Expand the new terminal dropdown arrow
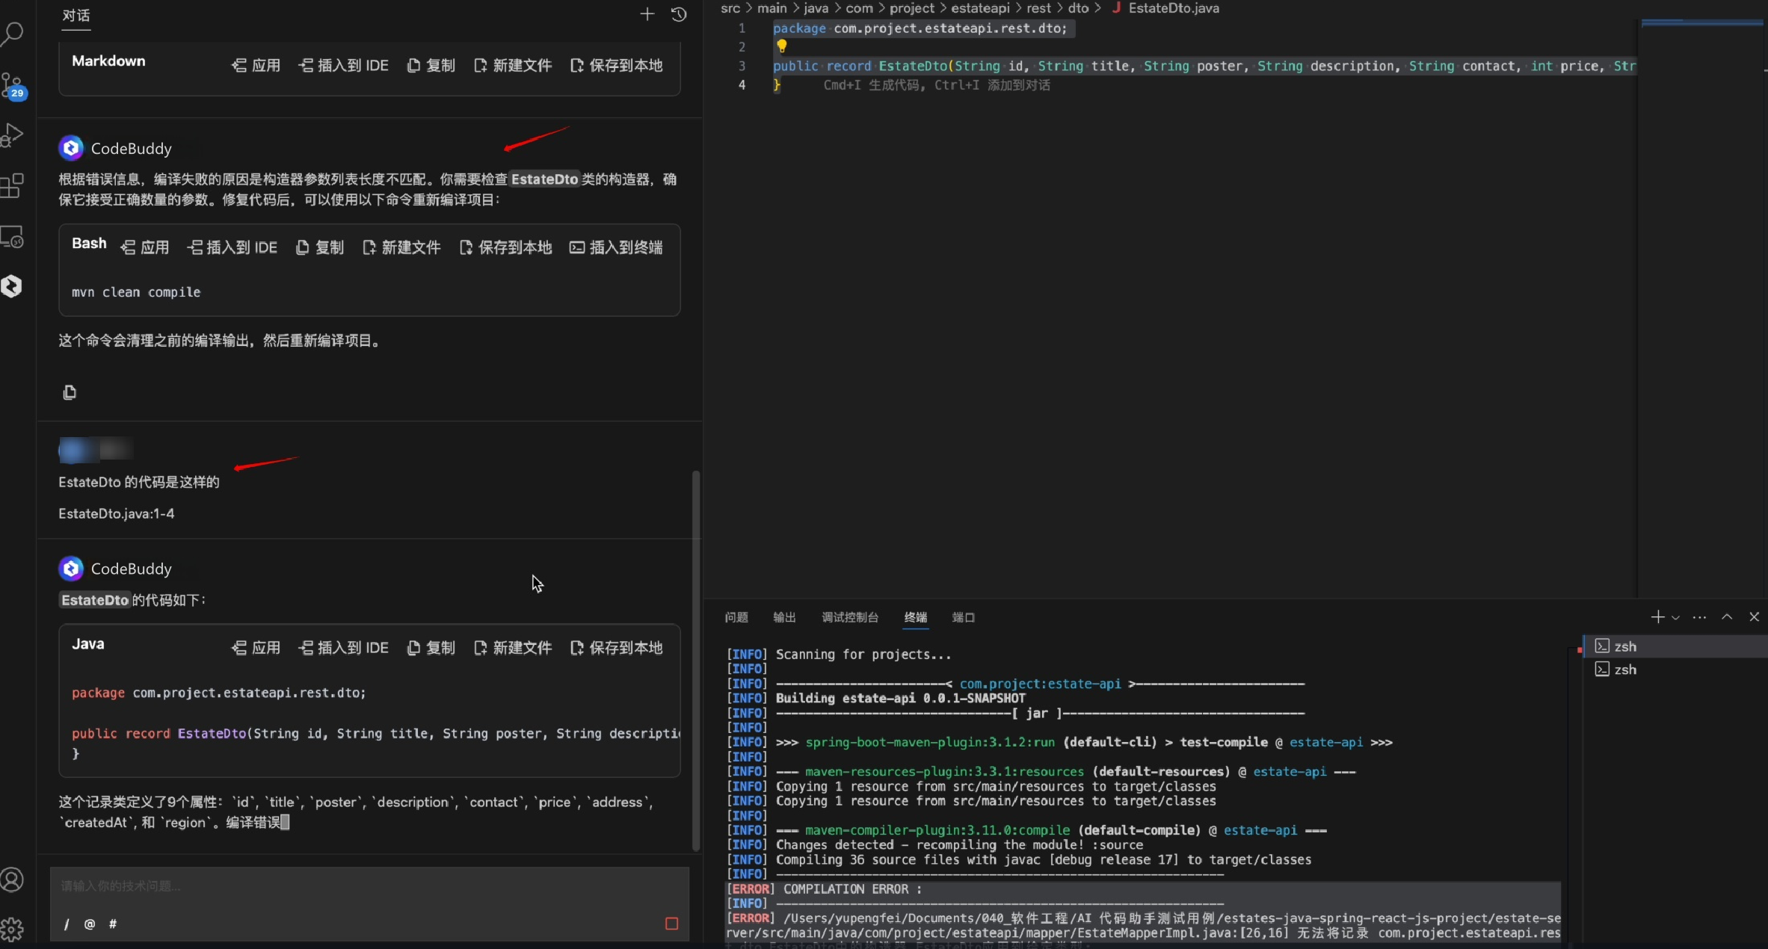The width and height of the screenshot is (1768, 949). 1675,618
